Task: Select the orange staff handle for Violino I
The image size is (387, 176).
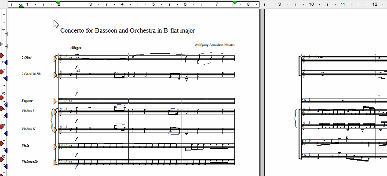Action: tap(55, 112)
